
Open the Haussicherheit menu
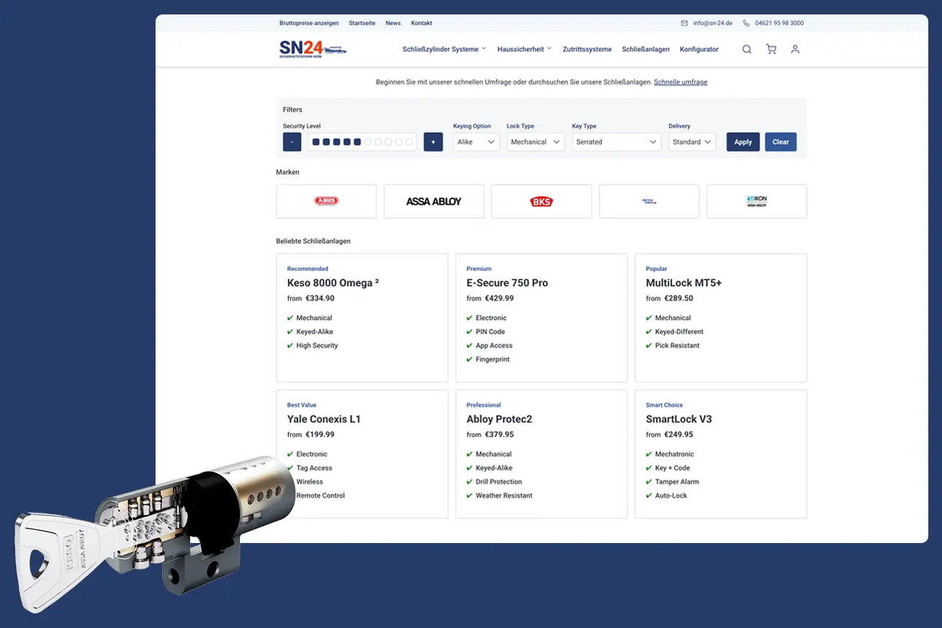click(524, 49)
